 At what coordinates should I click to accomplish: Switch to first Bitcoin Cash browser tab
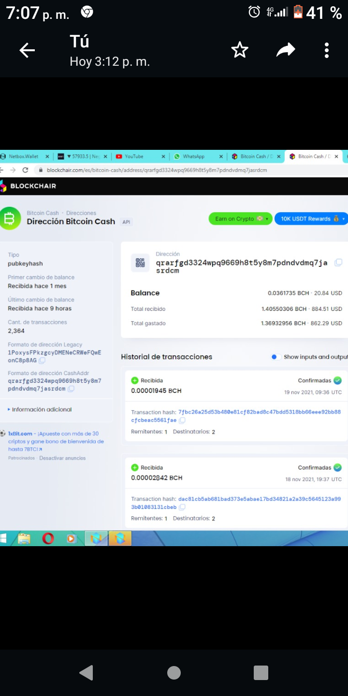tap(256, 157)
